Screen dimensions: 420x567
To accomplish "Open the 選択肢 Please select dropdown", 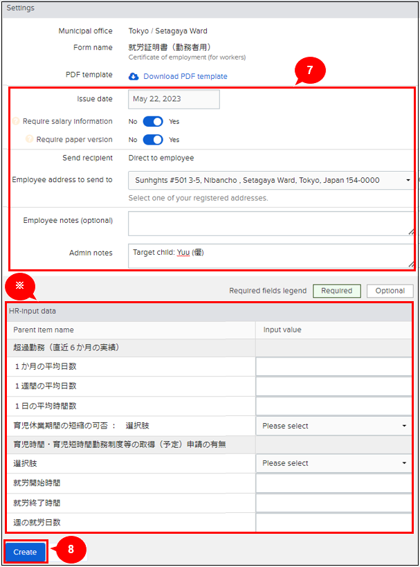I will (x=334, y=463).
